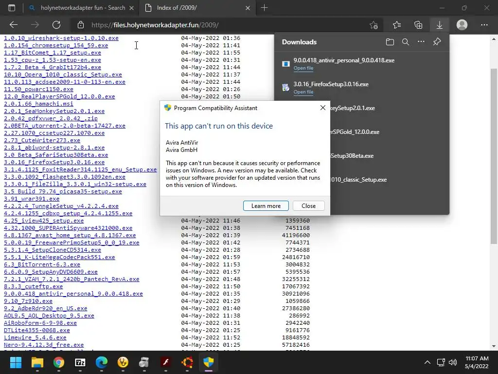Toggle the Downloads toolbar button

[440, 25]
